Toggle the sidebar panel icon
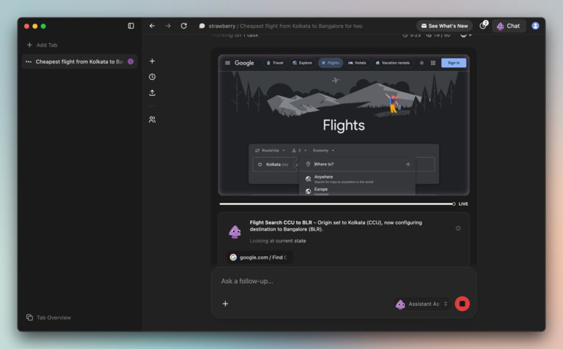 coord(131,26)
